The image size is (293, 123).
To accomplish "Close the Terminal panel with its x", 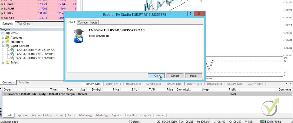I will (x=1, y=88).
